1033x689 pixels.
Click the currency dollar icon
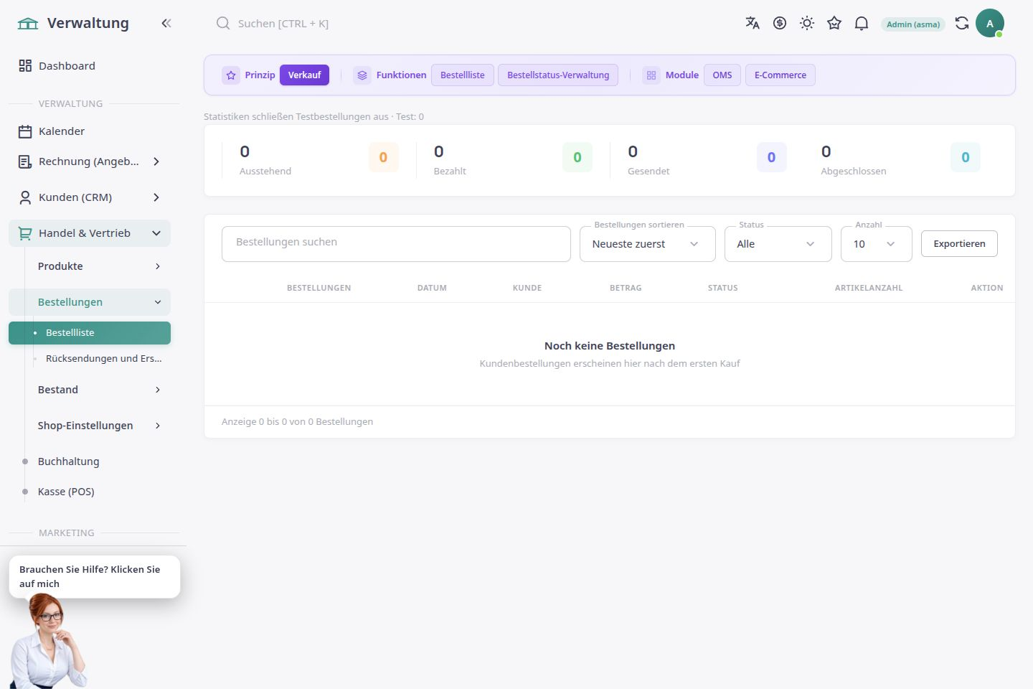point(780,23)
